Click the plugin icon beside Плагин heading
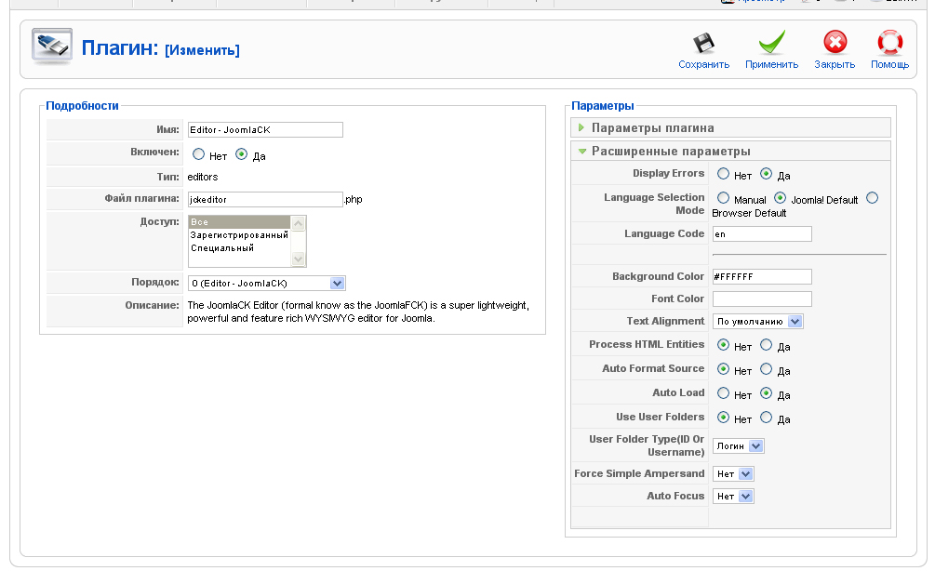The height and width of the screenshot is (571, 935). pyautogui.click(x=52, y=46)
